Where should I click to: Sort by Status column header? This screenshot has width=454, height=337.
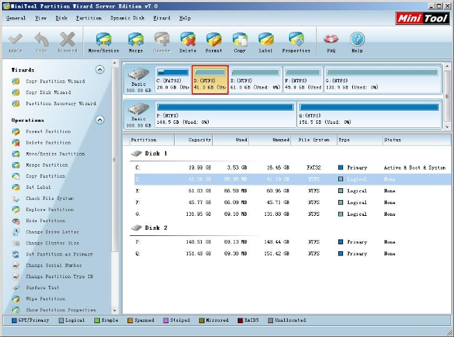[x=417, y=140]
